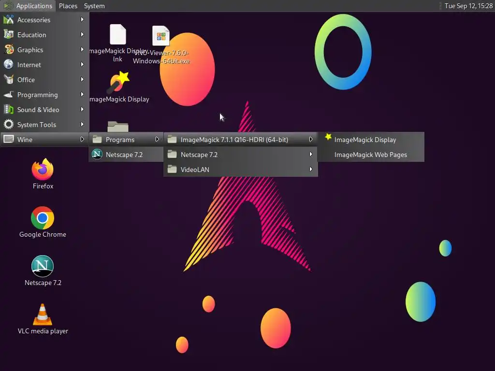Expand the Office submenu arrow
Screen dimensions: 495x371
coord(82,80)
